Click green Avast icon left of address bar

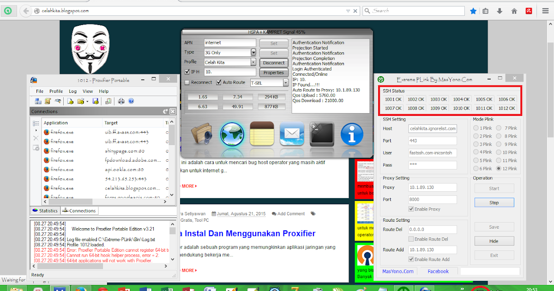8,10
